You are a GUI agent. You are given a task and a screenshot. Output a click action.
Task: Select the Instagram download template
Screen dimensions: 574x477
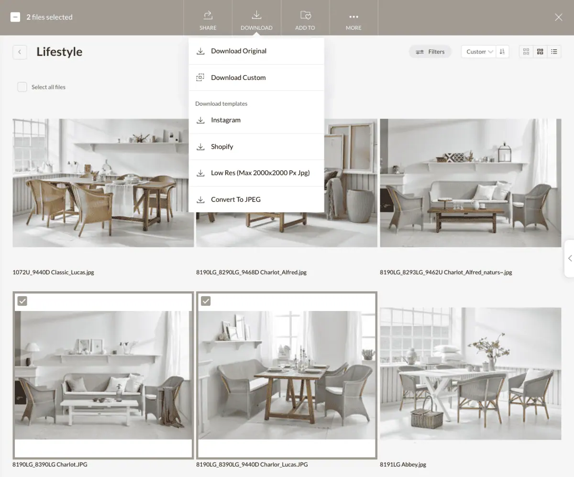[x=225, y=120]
